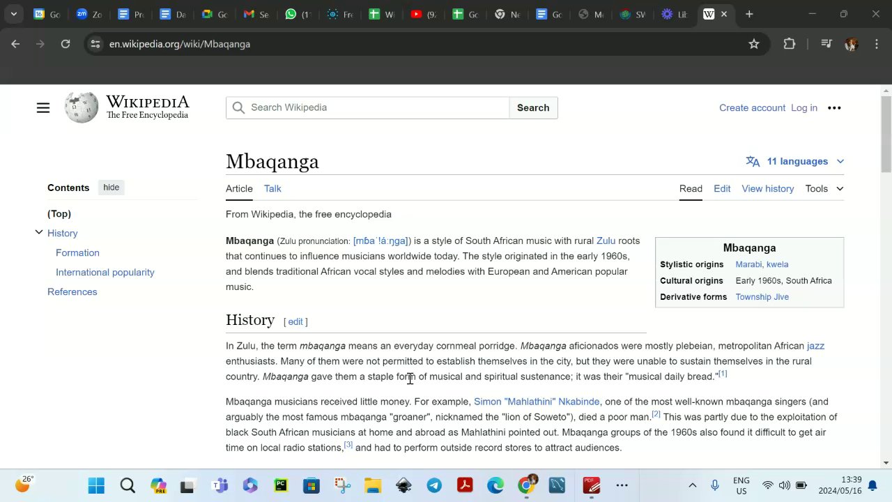This screenshot has width=892, height=502.
Task: Open the 11 languages dropdown
Action: [x=795, y=161]
